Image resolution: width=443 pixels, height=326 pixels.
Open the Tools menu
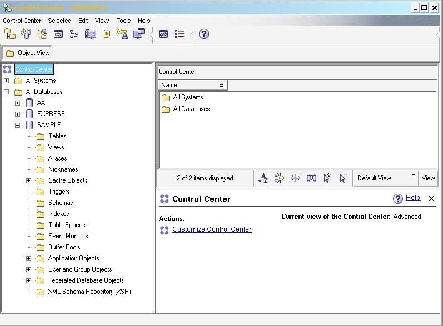click(123, 21)
